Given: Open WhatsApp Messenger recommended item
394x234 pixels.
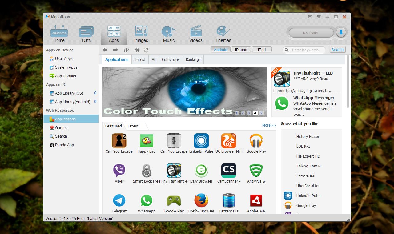Looking at the screenshot, I should coord(307,105).
